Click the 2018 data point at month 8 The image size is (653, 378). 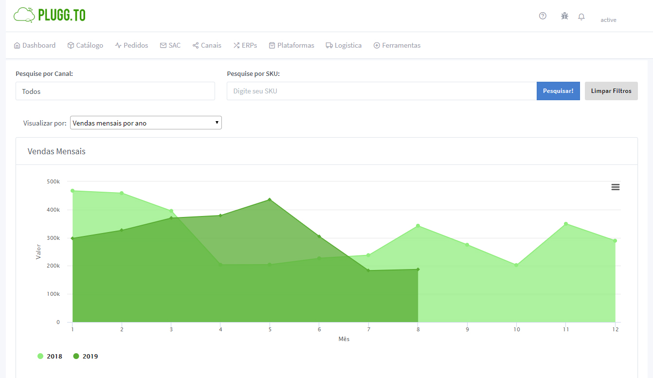point(417,226)
